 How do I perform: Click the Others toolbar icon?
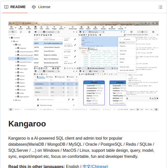pos(61,28)
